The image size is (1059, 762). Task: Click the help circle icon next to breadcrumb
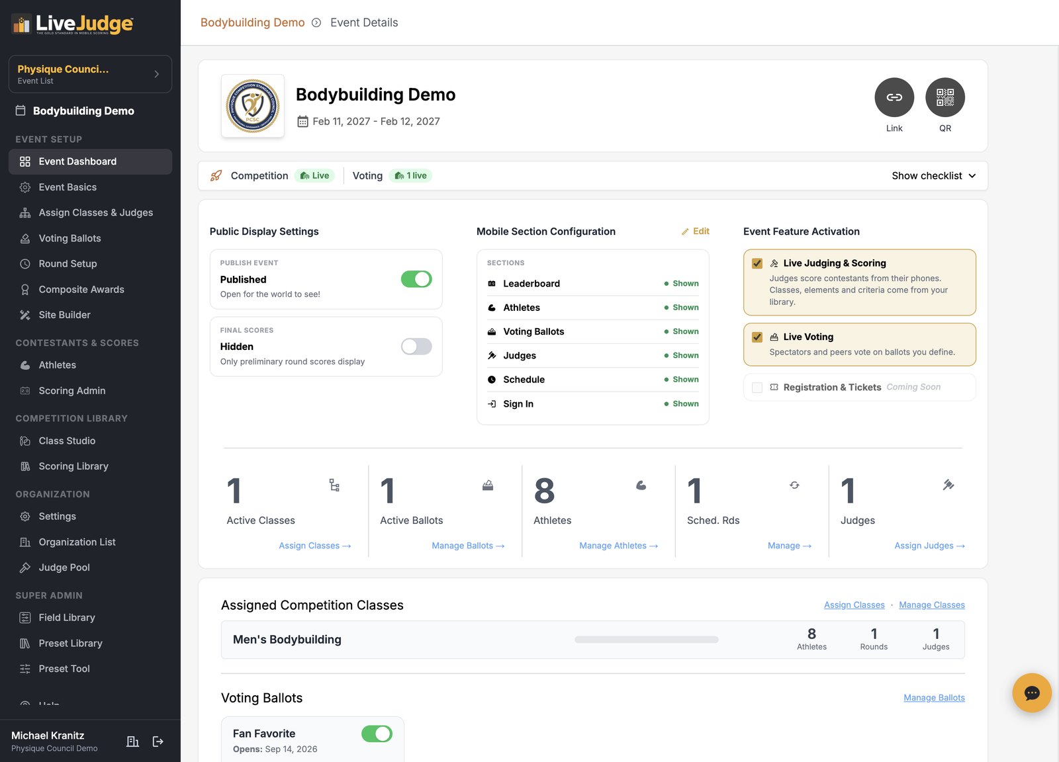(x=316, y=22)
